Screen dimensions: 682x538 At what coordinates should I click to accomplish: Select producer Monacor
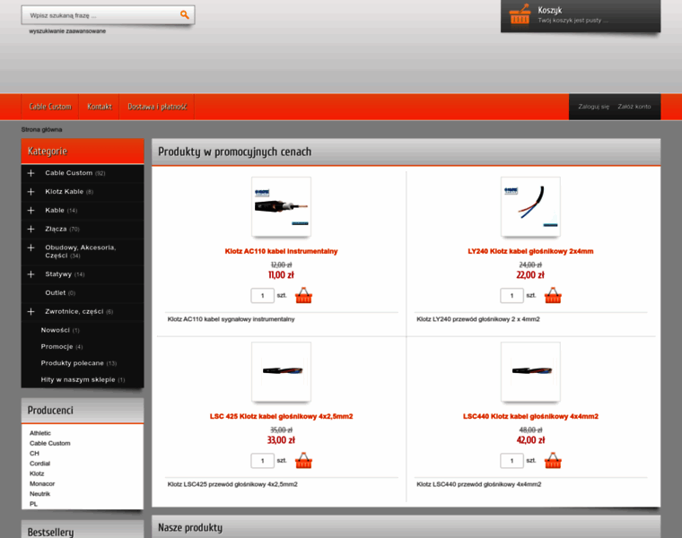pyautogui.click(x=42, y=483)
